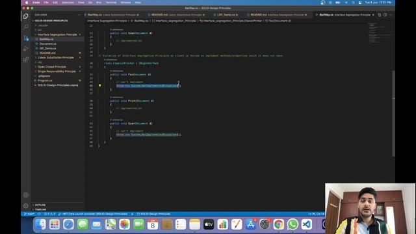Switch to the first BadWay.cs Liskov tab

point(114,15)
